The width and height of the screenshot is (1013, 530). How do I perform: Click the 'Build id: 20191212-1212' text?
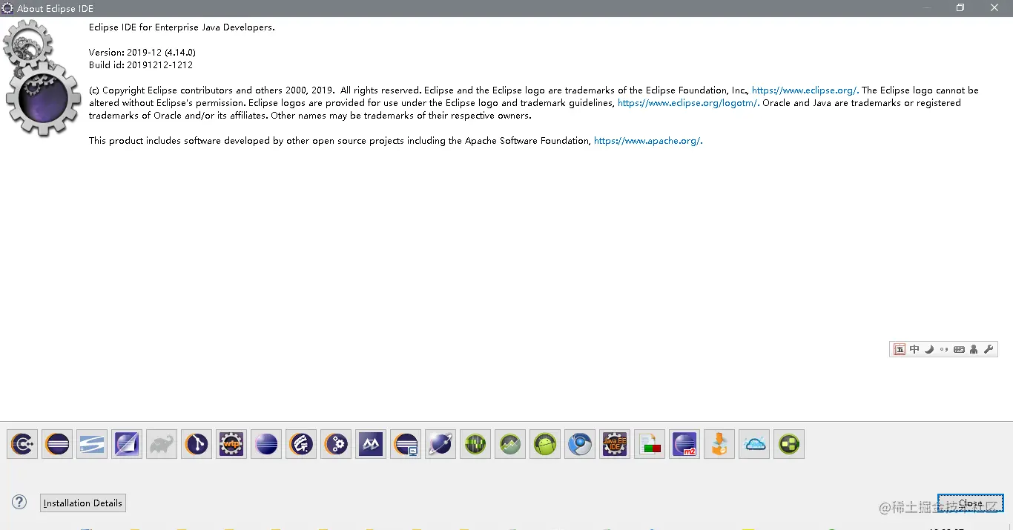[x=141, y=65]
